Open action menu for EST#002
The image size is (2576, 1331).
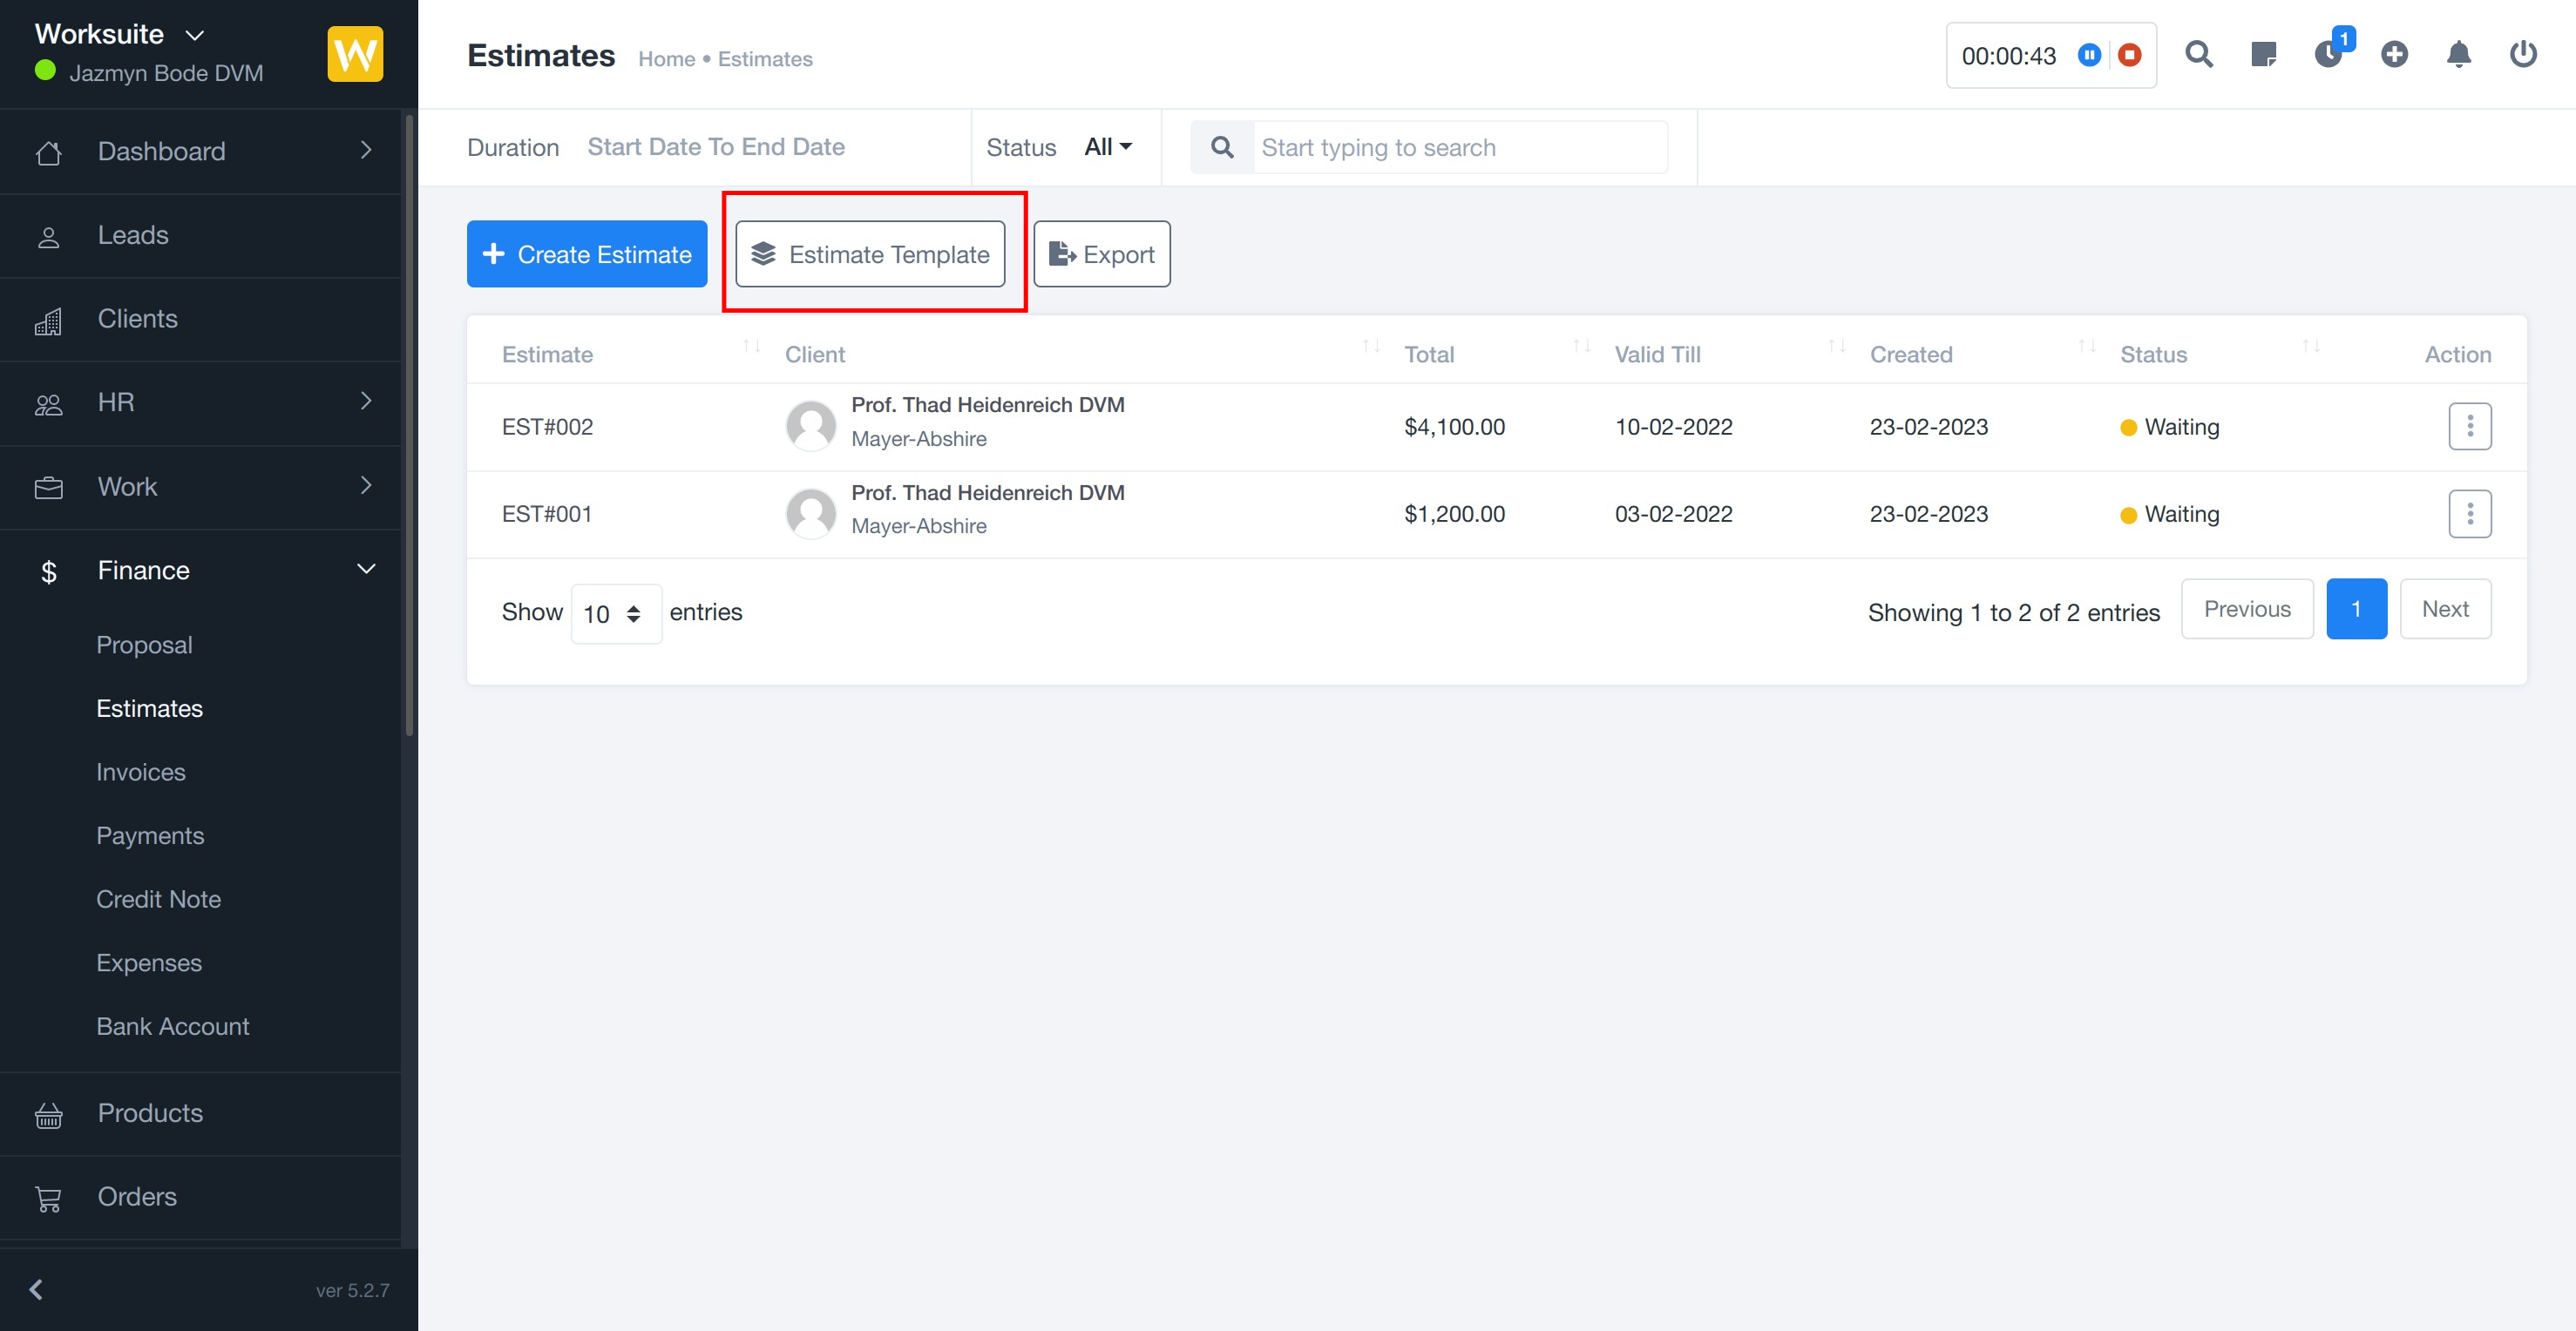(2469, 427)
